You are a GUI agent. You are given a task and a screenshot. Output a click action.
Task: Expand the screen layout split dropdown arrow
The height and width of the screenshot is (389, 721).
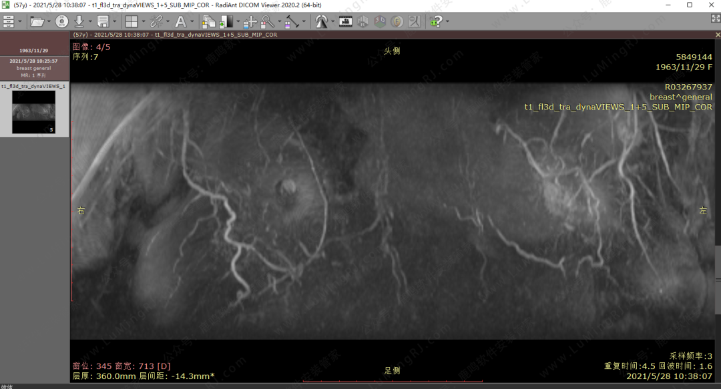tap(142, 21)
